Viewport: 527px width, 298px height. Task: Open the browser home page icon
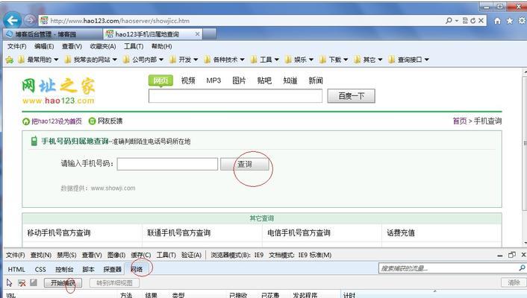(x=497, y=21)
